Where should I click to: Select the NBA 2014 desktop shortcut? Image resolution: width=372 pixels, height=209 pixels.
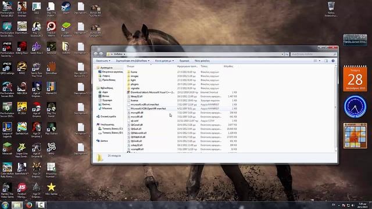pos(22,88)
